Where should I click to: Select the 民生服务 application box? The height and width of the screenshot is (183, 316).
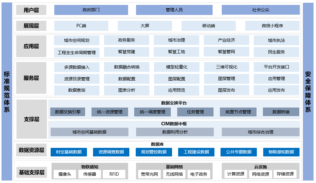pyautogui.click(x=276, y=52)
